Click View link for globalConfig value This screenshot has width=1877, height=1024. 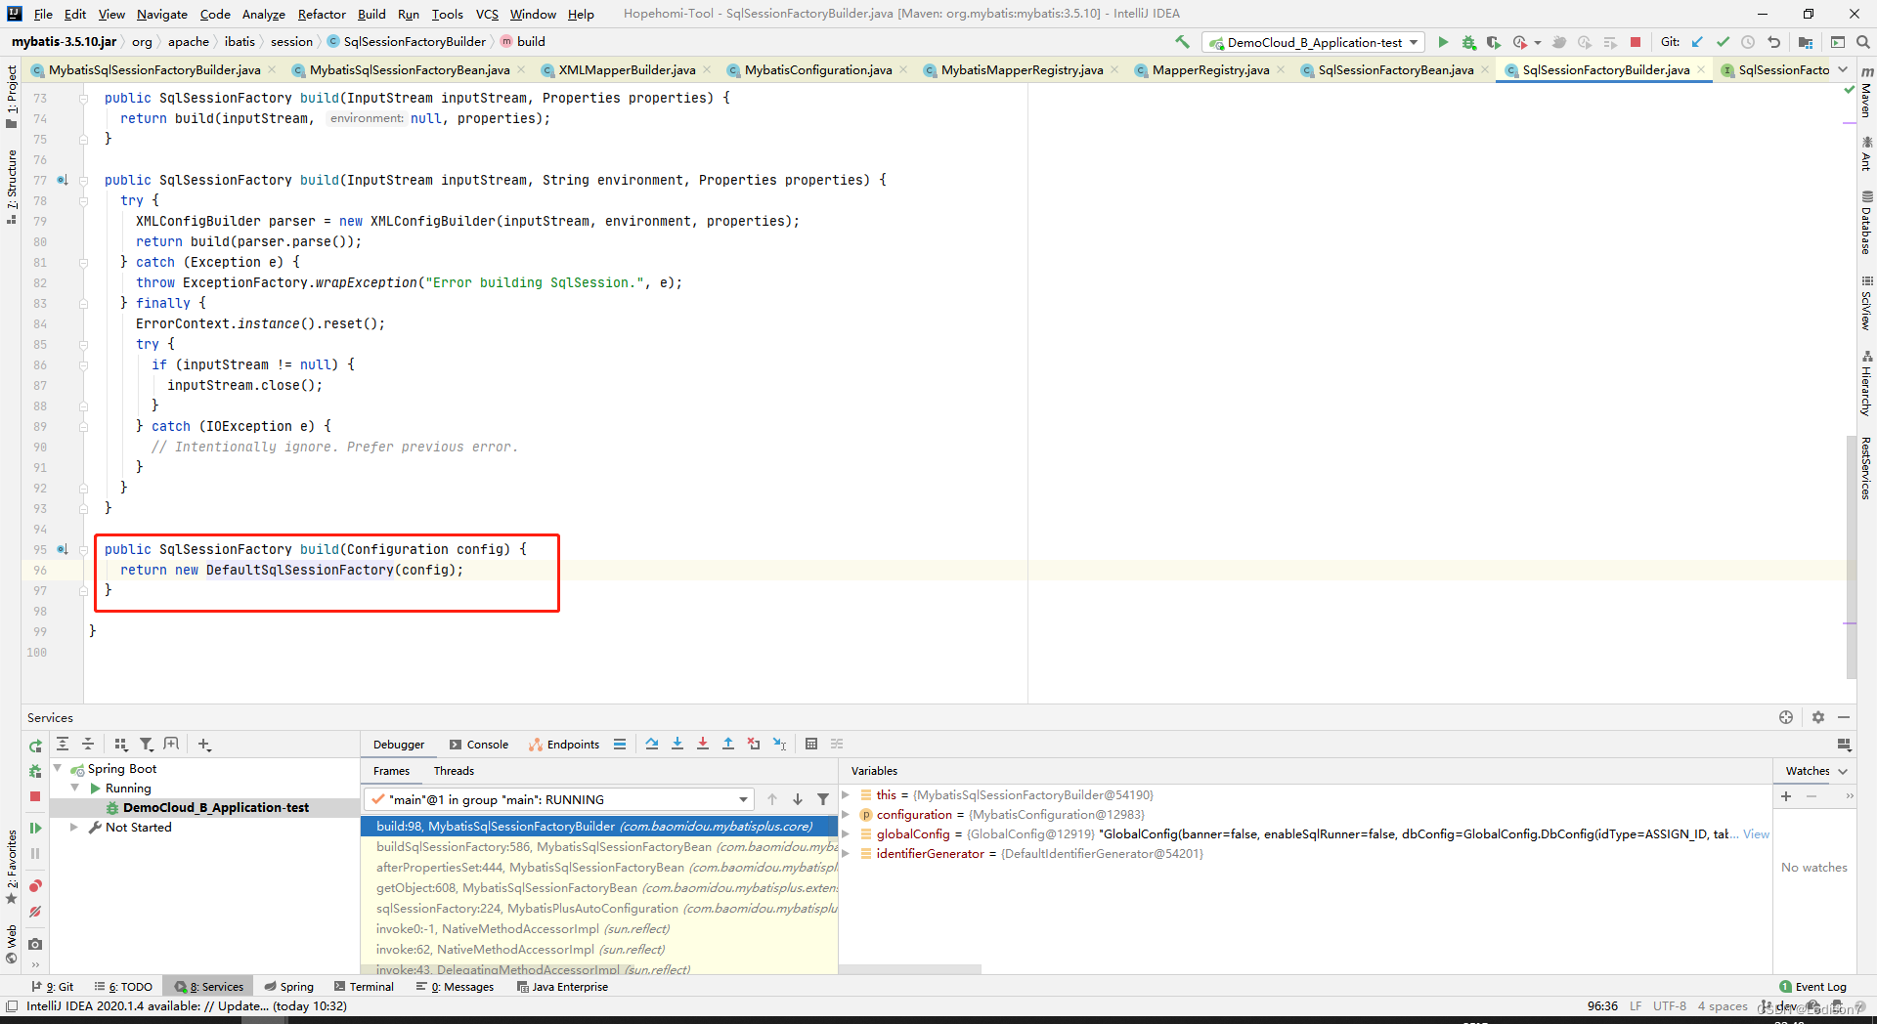[1756, 833]
